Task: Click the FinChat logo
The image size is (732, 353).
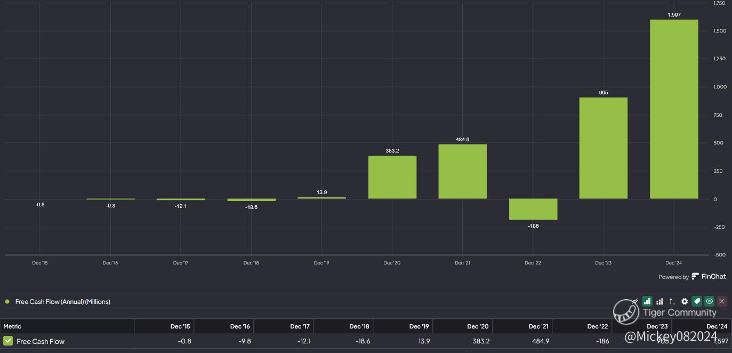Action: [709, 276]
